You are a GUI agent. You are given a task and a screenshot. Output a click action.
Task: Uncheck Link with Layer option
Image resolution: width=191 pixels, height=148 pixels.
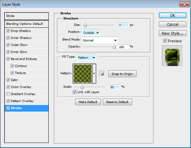(75, 92)
